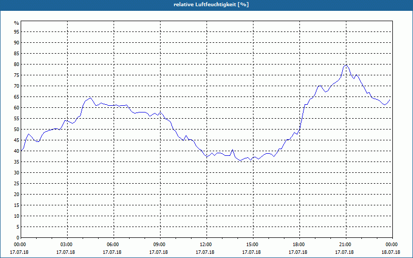Select the '17.07.18' date under 09:00
The image size is (413, 258).
pos(158,252)
